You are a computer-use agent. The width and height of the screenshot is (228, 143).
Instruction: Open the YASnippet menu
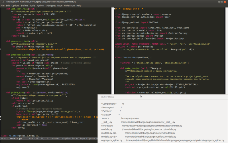click(50, 5)
